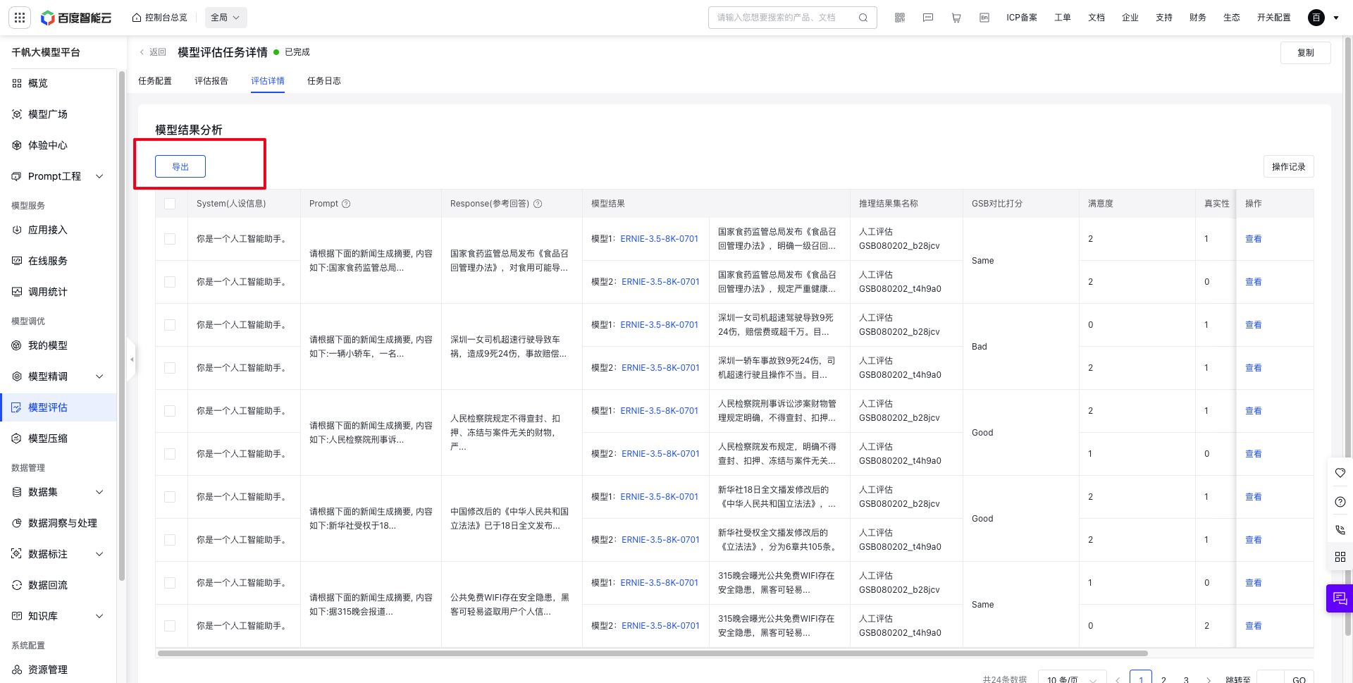
Task: Click help icon next to Prompt column
Action: 346,204
